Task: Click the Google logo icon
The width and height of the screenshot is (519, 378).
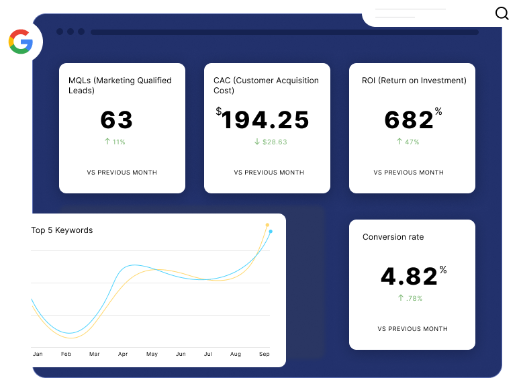Action: point(20,42)
